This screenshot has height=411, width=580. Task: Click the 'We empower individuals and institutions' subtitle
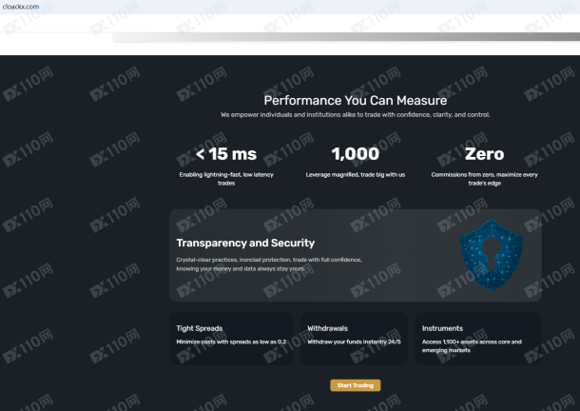pos(355,114)
